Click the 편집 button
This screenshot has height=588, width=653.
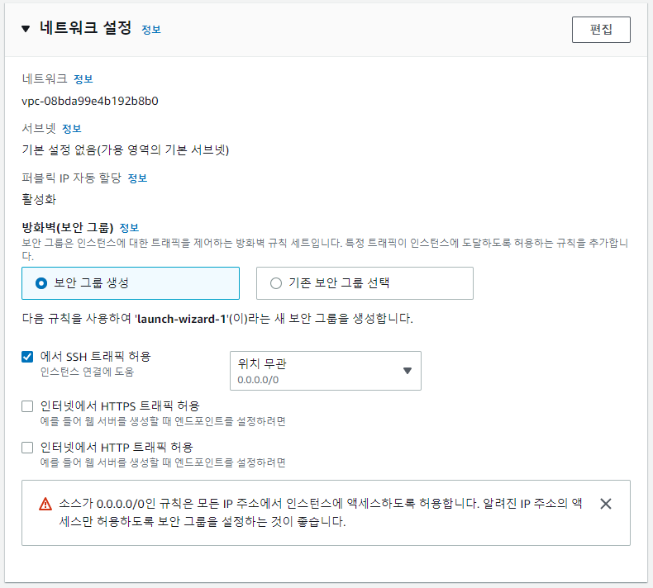tap(601, 30)
